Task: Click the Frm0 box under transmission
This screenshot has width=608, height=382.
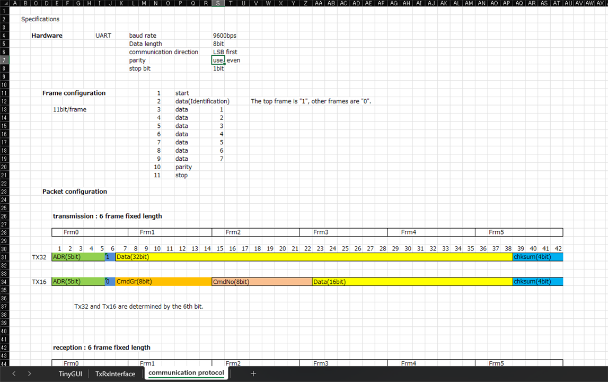Action: click(x=90, y=232)
